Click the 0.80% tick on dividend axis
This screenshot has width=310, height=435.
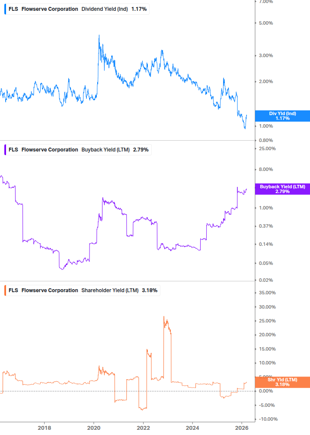pyautogui.click(x=266, y=140)
